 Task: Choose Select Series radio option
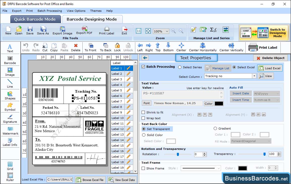click(x=180, y=67)
